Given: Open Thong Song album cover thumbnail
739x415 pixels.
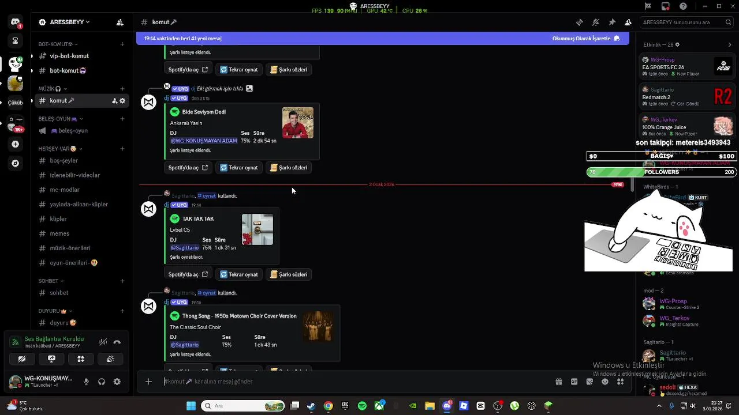Looking at the screenshot, I should click(318, 326).
